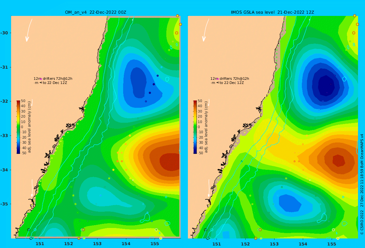Click the left map's sea level anomaly colorbar
365x248 pixels.
[x=18, y=127]
